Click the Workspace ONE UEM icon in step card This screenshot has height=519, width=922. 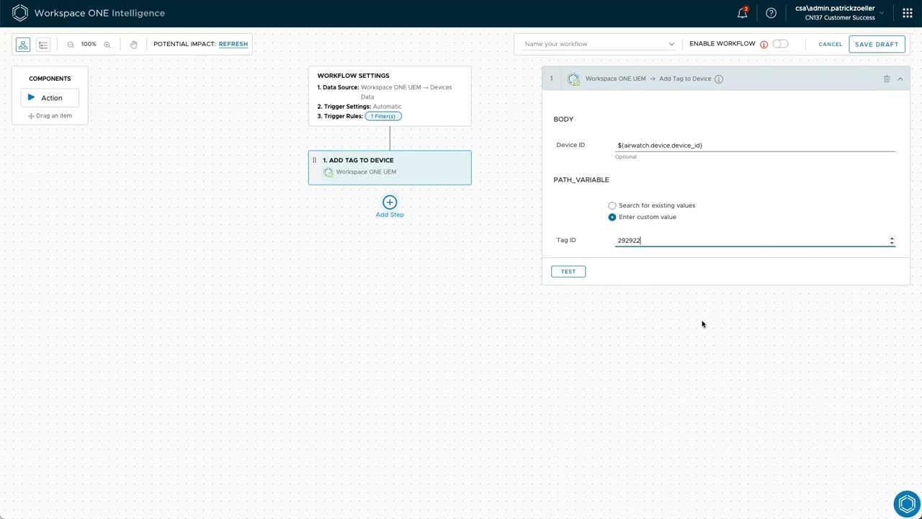(x=328, y=172)
